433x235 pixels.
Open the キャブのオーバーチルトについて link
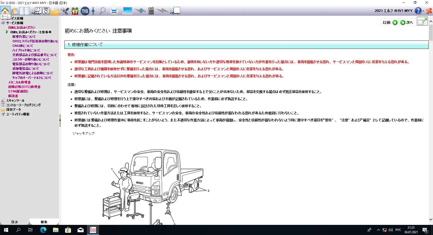32,77
